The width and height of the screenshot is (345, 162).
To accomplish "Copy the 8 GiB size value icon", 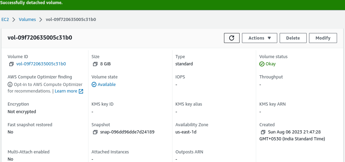I will coord(95,64).
